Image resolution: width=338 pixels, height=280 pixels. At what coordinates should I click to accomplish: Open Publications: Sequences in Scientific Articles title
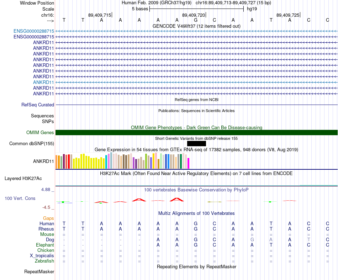coord(196,111)
